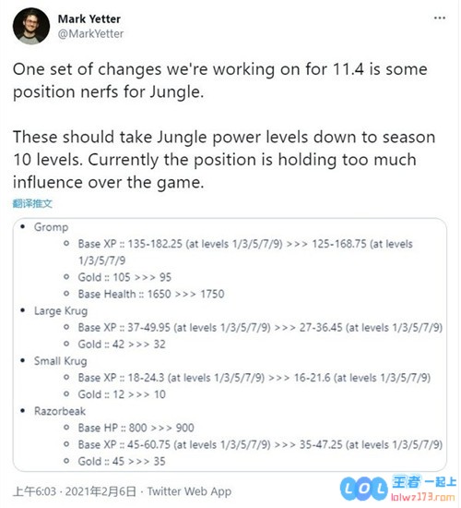Open the Twitter Web App source link
This screenshot has height=508, width=461.
click(x=189, y=491)
